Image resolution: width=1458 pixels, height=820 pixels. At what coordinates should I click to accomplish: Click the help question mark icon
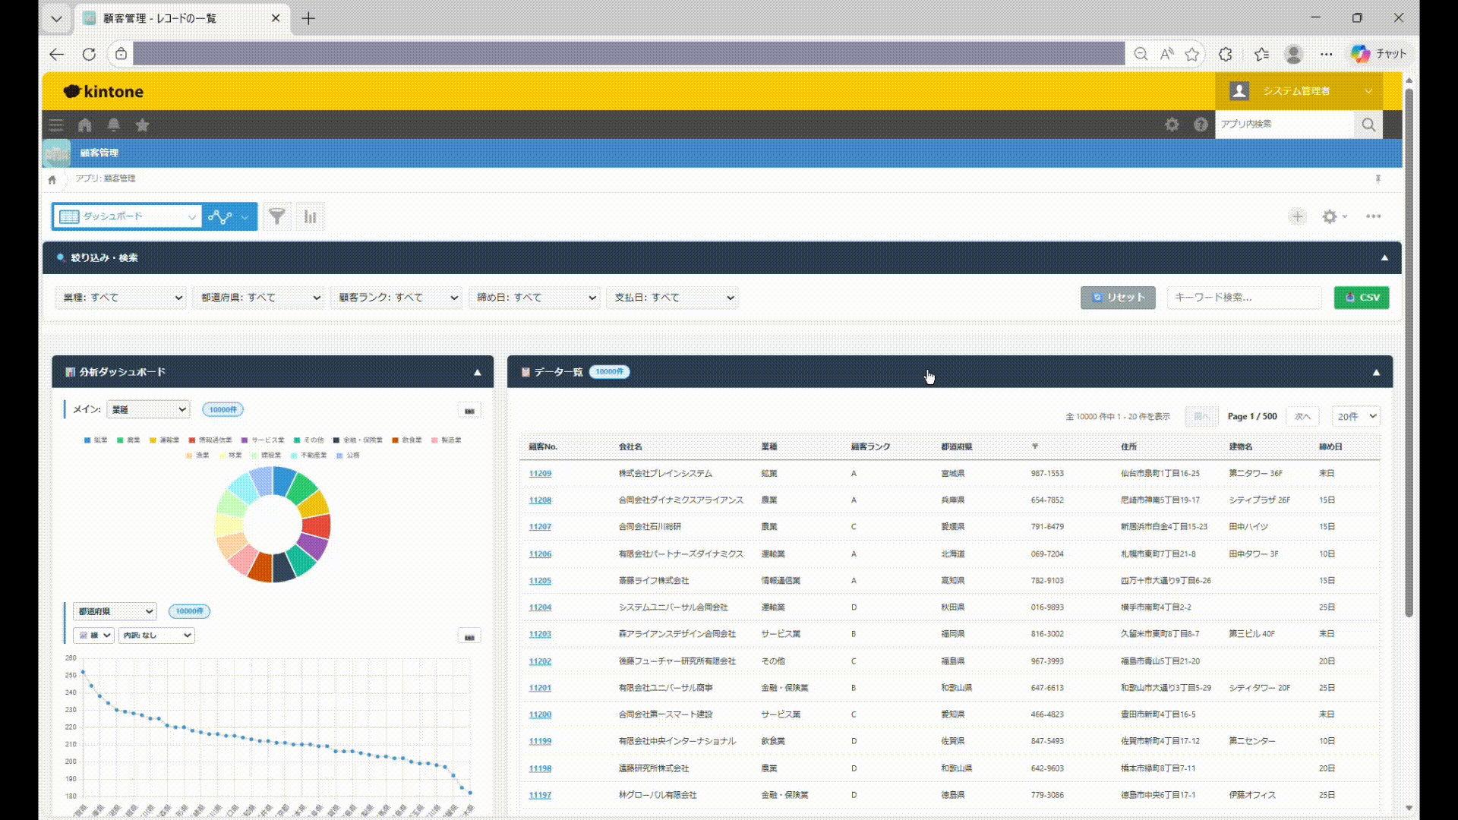click(x=1201, y=125)
